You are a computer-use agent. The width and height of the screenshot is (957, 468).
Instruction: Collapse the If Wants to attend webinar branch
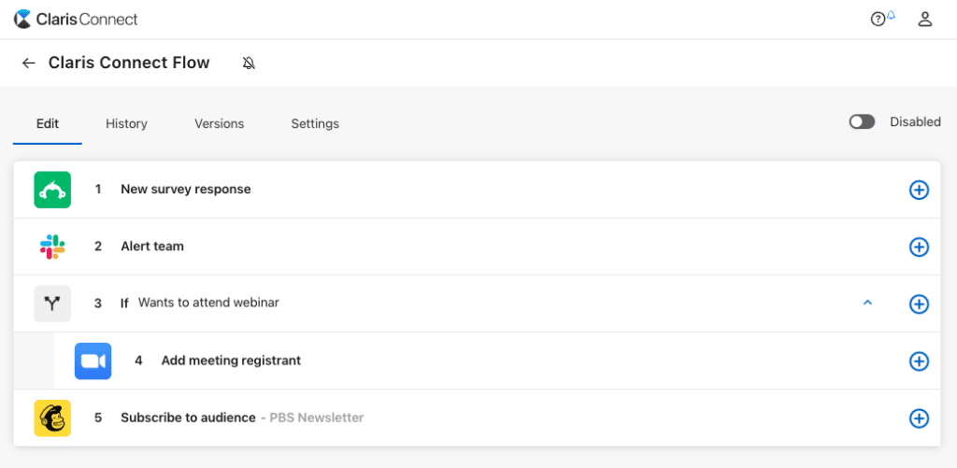867,303
